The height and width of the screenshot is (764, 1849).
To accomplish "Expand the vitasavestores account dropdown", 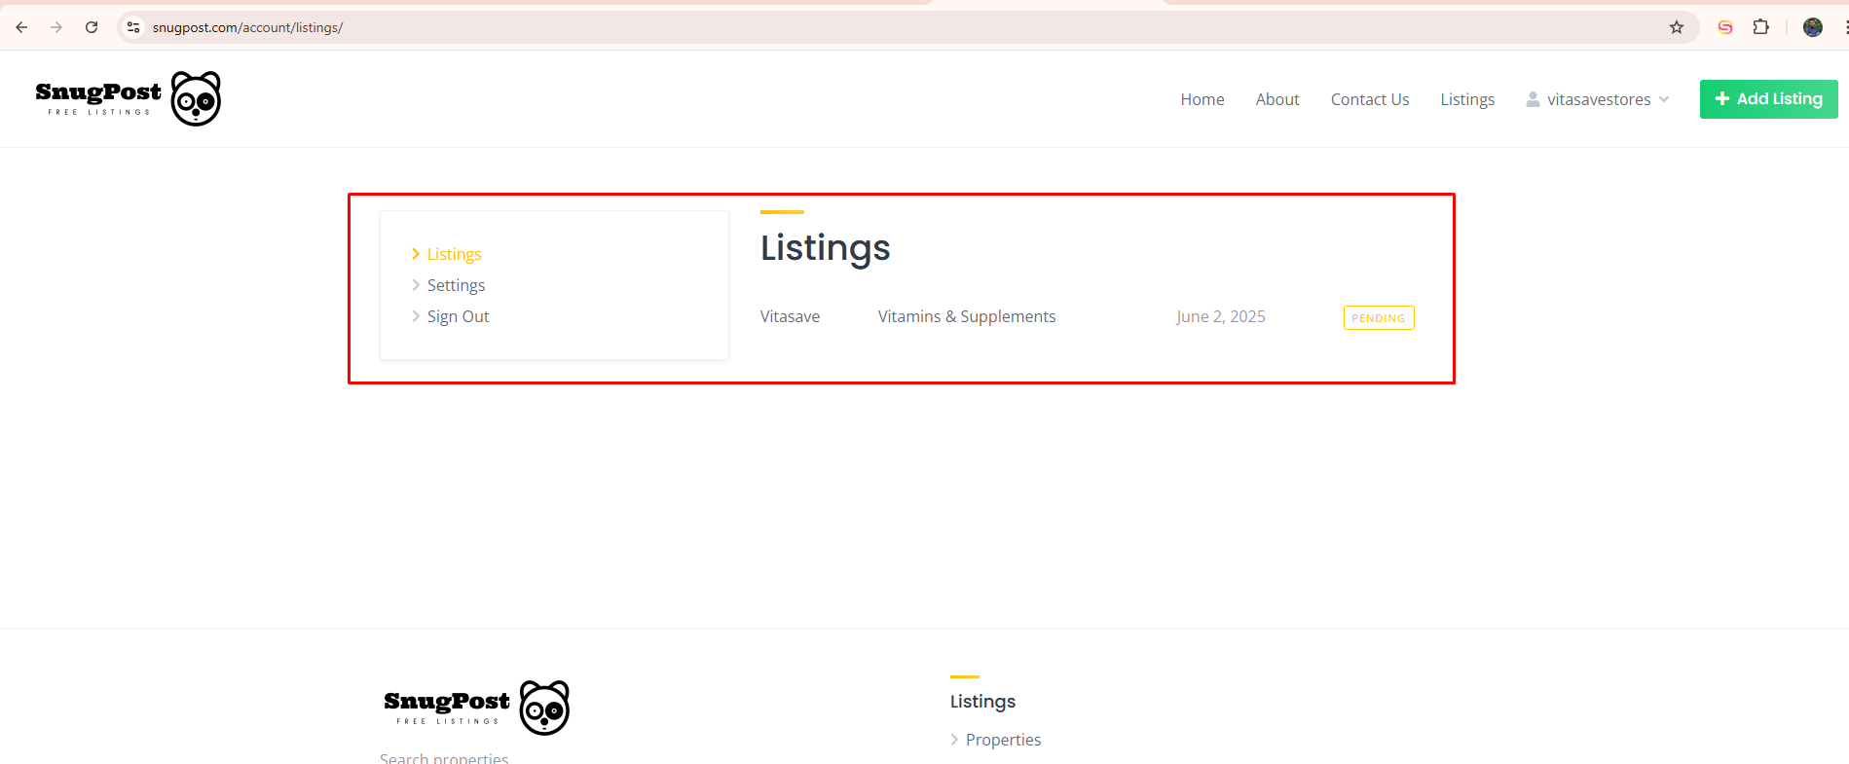I will [1598, 99].
